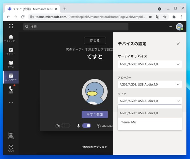Open the Activity bell in sidebar
This screenshot has height=159, width=190.
pyautogui.click(x=11, y=38)
